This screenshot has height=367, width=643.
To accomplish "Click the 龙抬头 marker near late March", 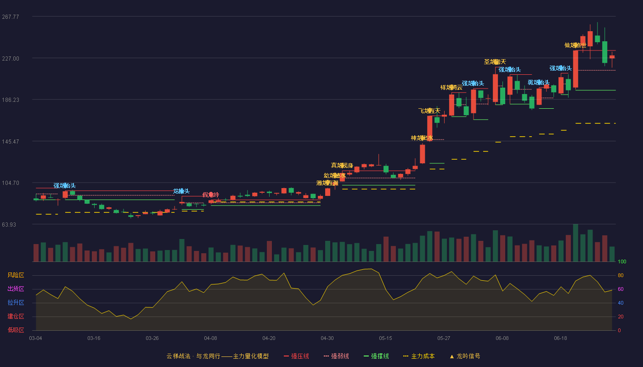I will point(181,191).
